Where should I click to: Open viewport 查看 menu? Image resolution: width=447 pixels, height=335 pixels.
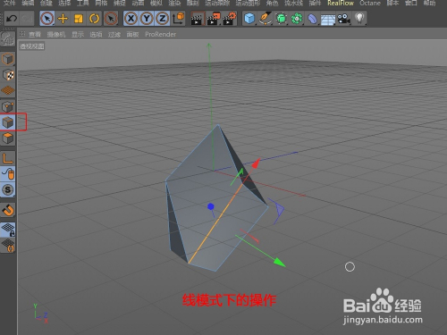[35, 35]
